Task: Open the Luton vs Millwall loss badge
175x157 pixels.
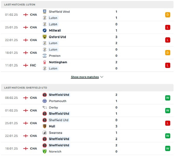Action: pos(168,27)
